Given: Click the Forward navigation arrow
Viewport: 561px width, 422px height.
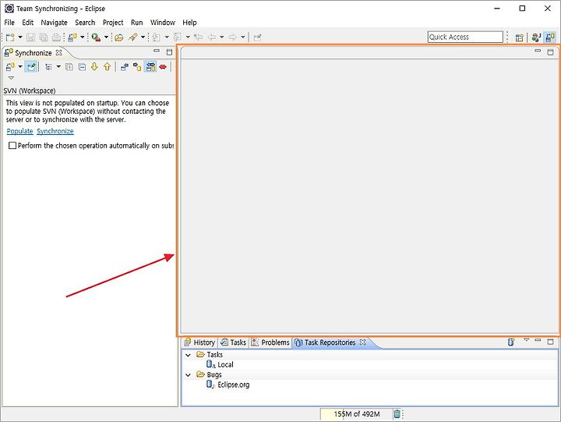Looking at the screenshot, I should click(232, 37).
